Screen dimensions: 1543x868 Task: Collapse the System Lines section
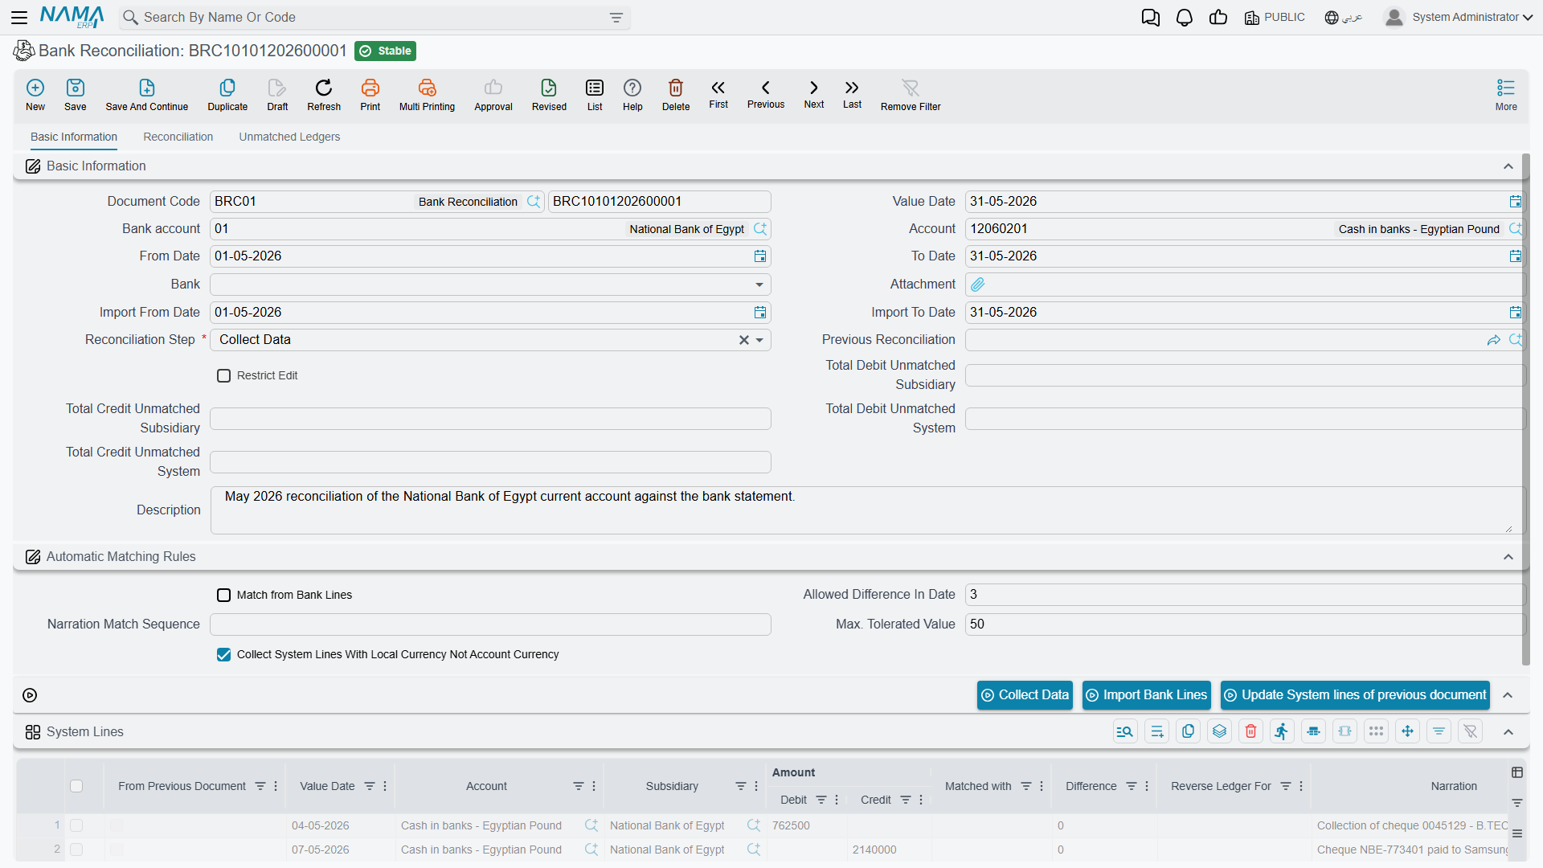(1508, 732)
